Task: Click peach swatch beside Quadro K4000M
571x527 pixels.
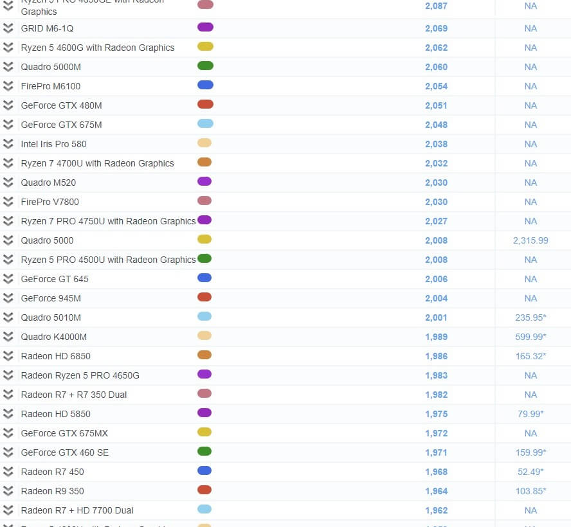Action: [x=204, y=336]
